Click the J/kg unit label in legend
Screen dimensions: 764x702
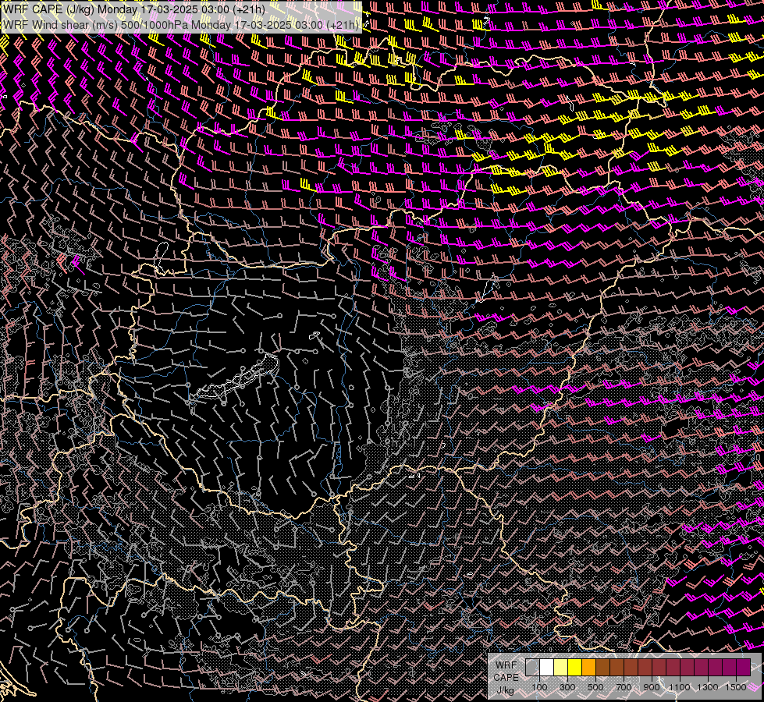pyautogui.click(x=506, y=690)
